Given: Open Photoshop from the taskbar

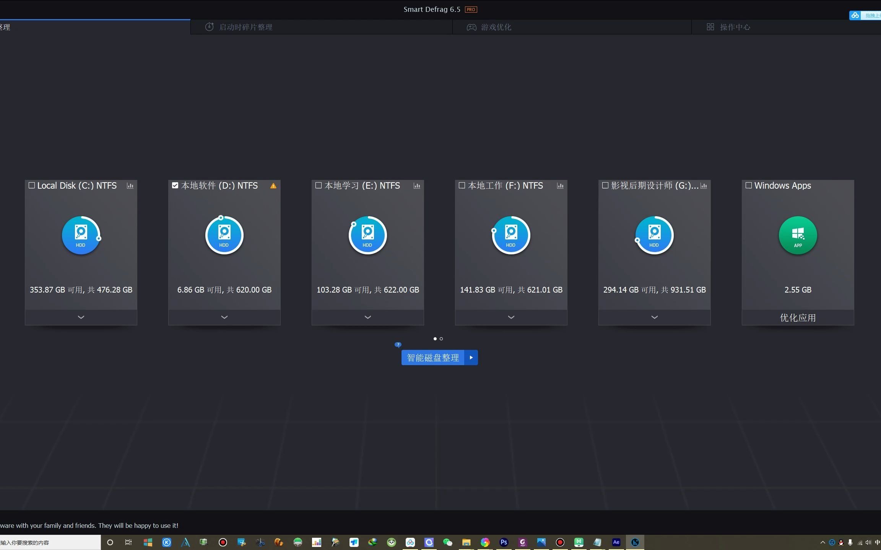Looking at the screenshot, I should coord(503,542).
